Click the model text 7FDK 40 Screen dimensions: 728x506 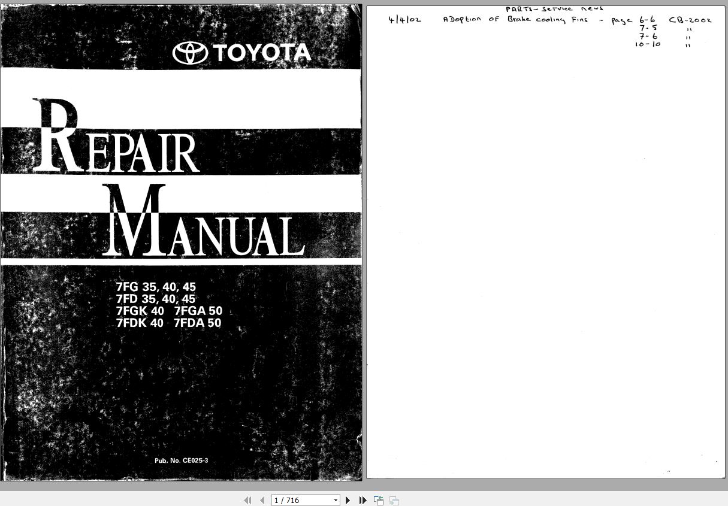click(140, 323)
